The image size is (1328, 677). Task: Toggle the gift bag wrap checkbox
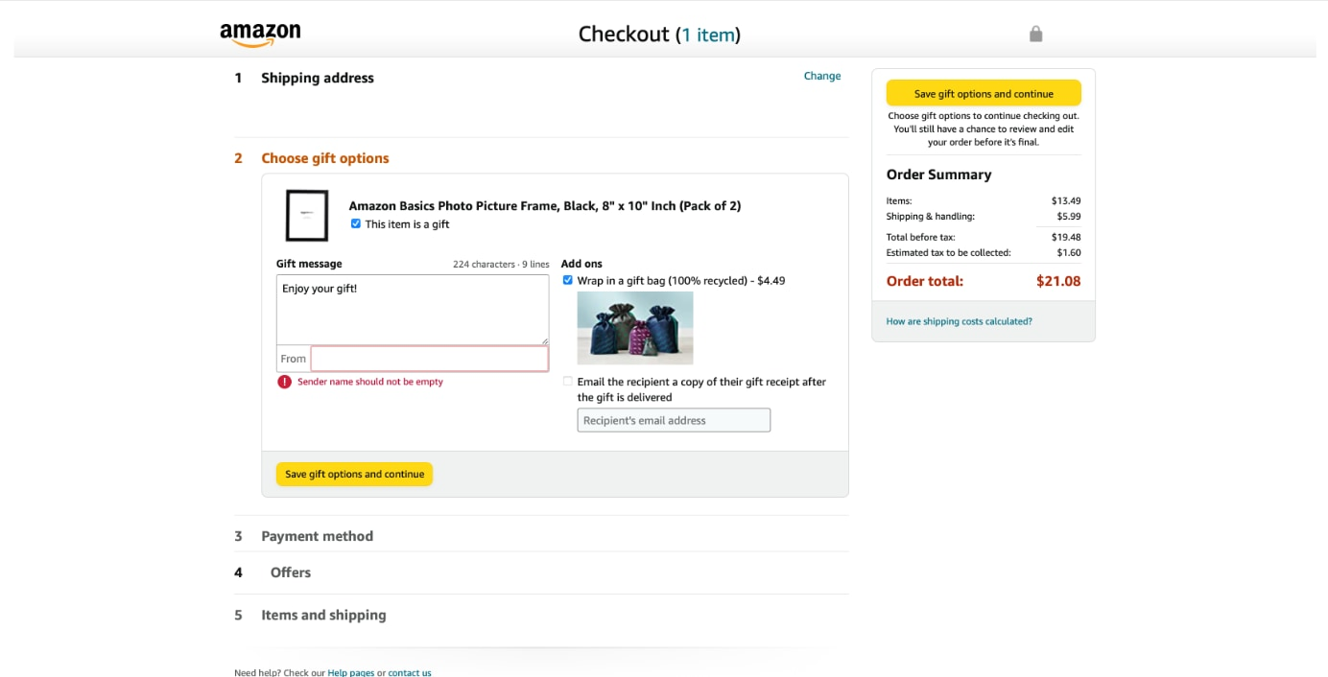[x=568, y=280]
